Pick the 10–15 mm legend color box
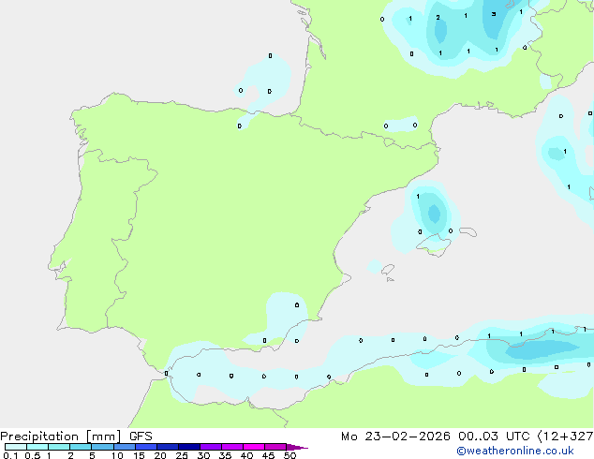The image size is (594, 459). 124,447
